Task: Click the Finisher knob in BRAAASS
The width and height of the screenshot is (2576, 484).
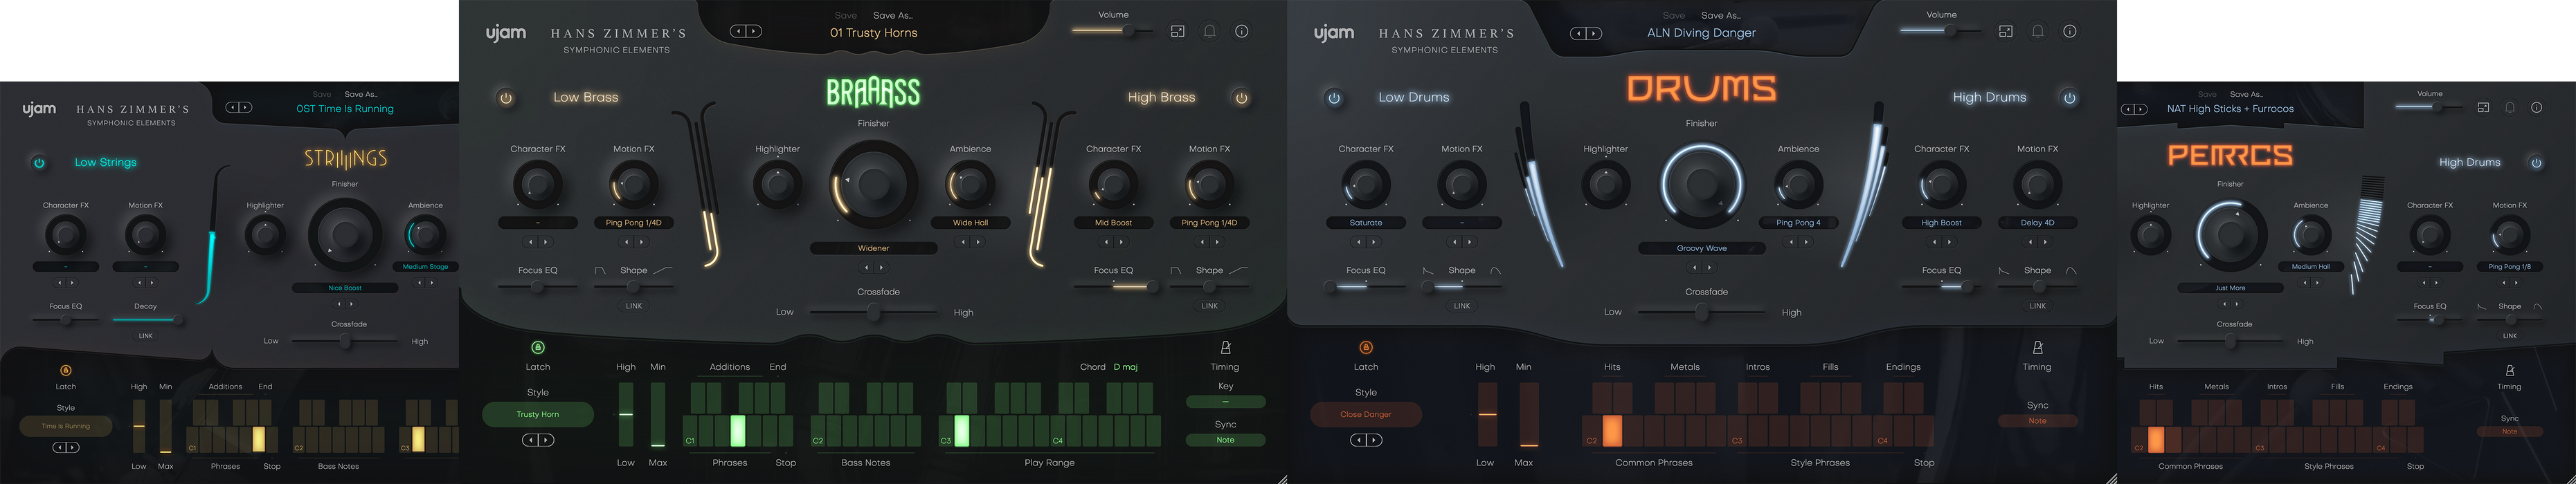Action: point(873,185)
